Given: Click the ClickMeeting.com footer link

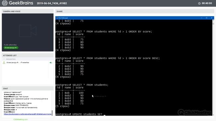Looking at the screenshot, I should (21, 119).
